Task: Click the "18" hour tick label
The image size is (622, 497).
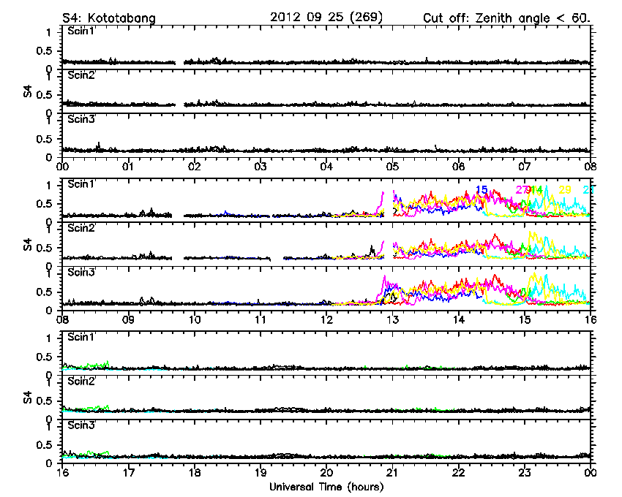Action: tap(195, 472)
